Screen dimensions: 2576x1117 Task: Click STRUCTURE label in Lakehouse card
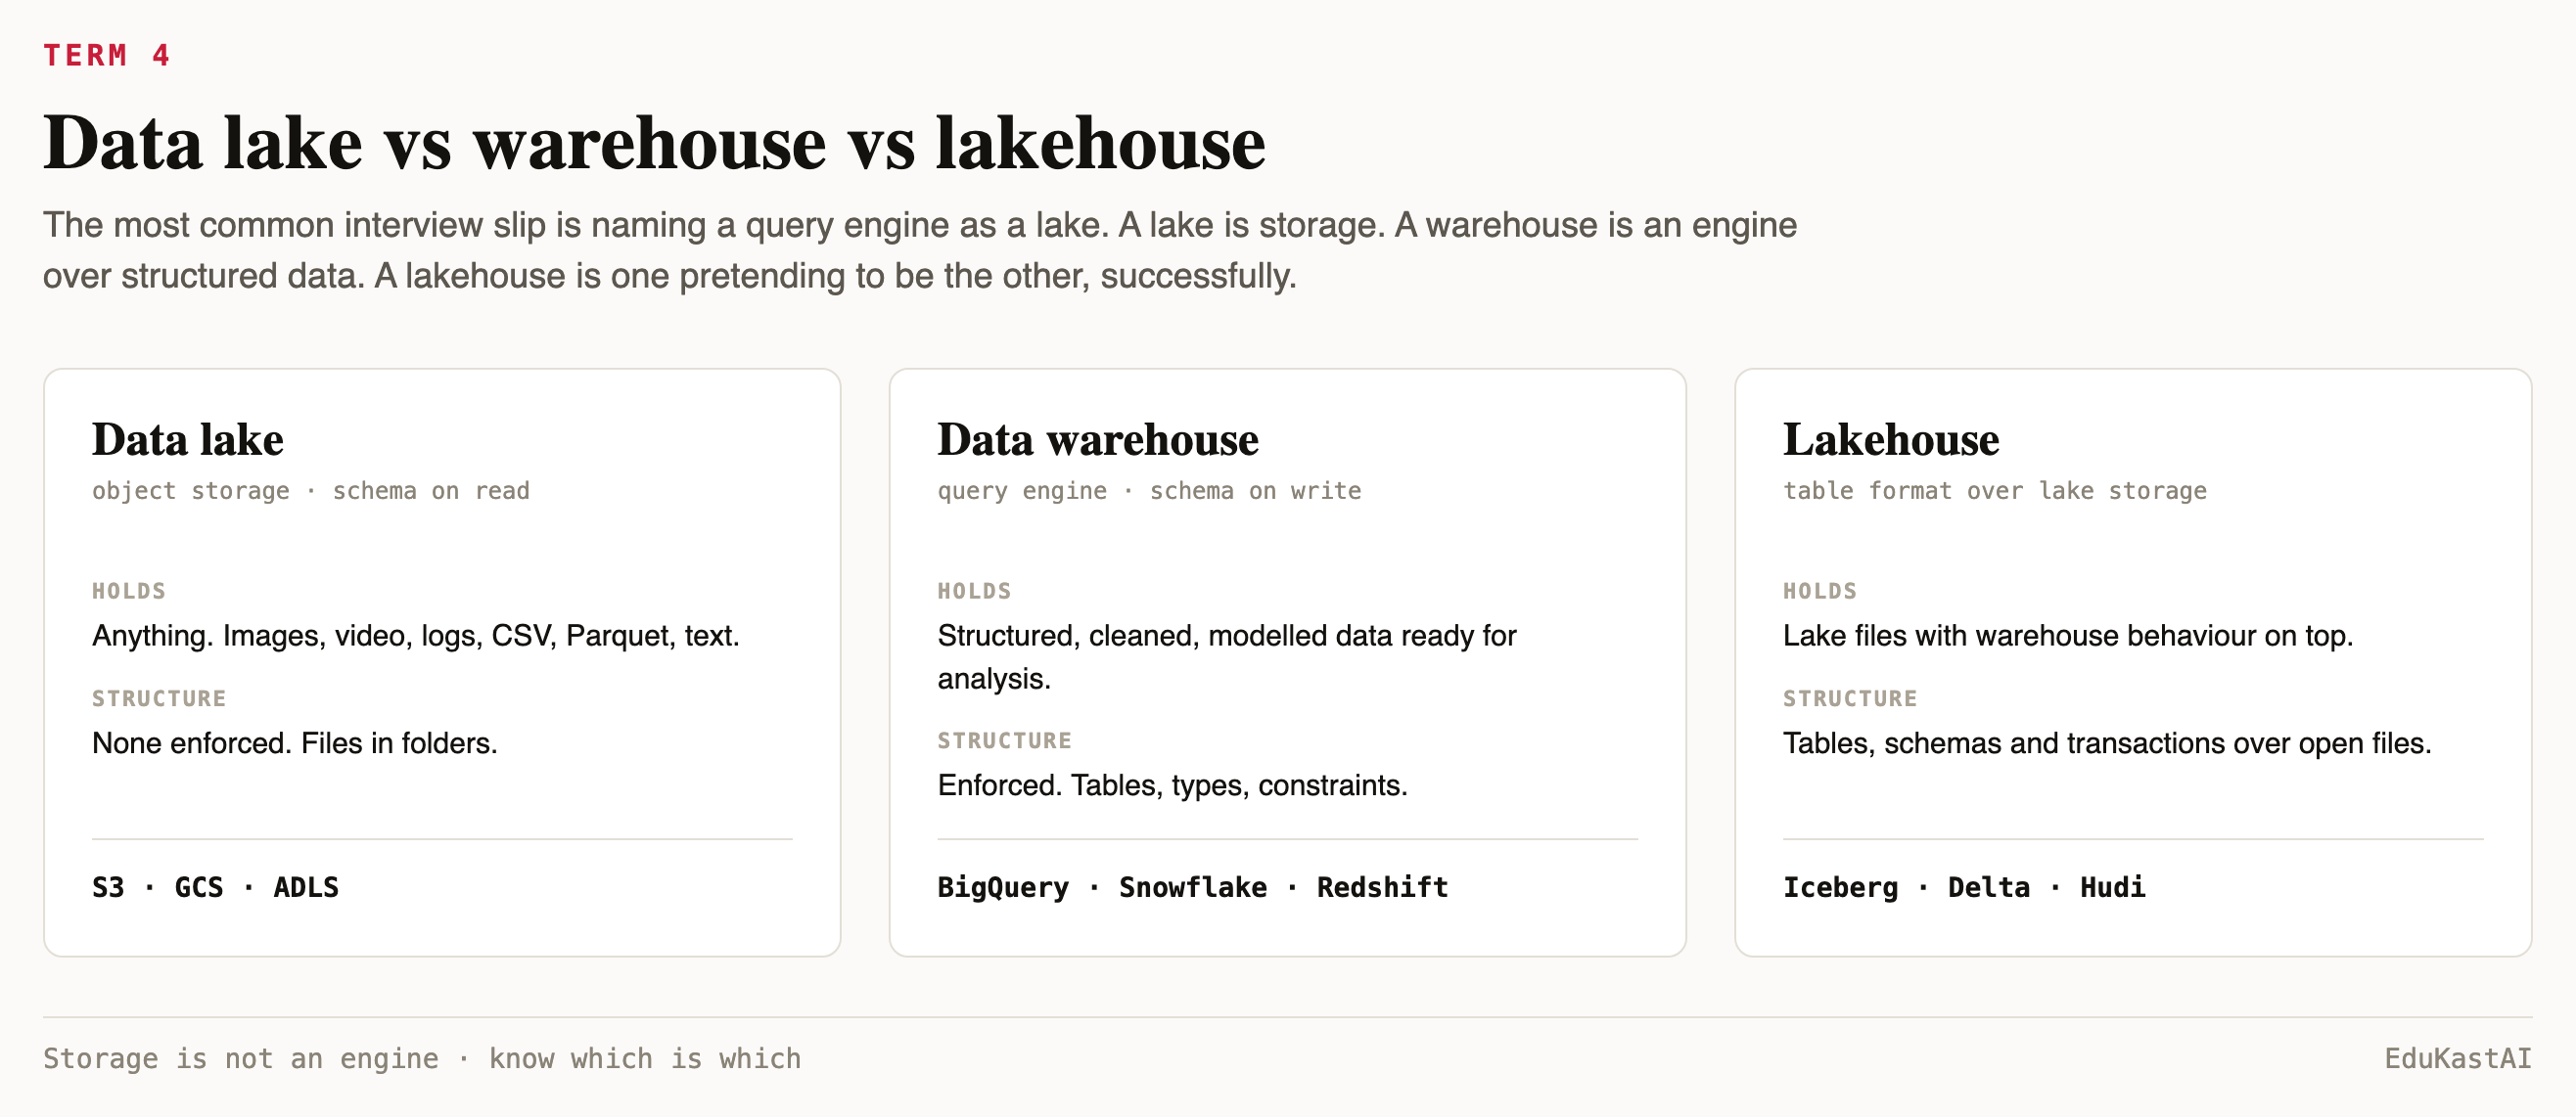point(1850,699)
